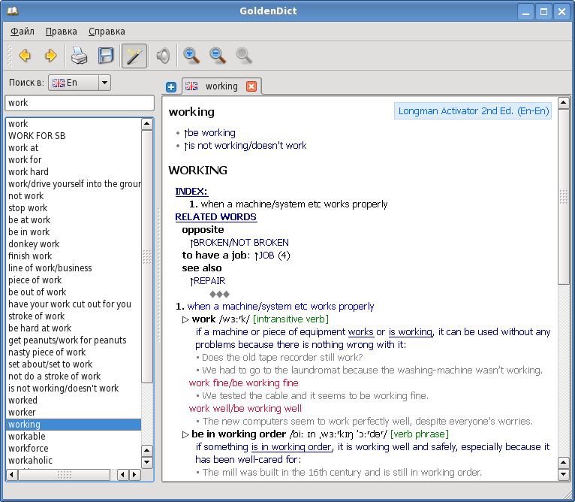Click the zoom out magnifier
Screen dimensions: 575x502
click(x=218, y=56)
